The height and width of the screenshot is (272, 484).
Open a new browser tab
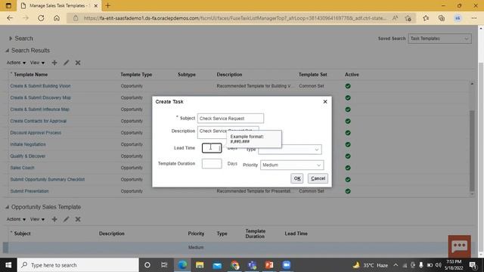click(107, 5)
